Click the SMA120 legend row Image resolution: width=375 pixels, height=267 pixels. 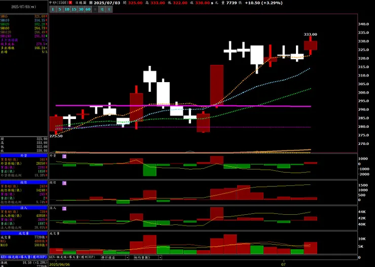pyautogui.click(x=24, y=32)
